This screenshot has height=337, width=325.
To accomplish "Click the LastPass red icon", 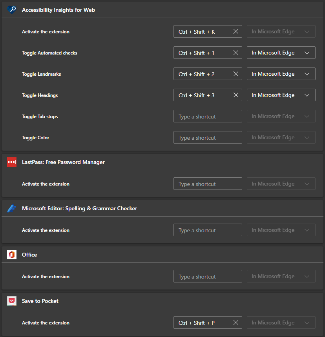I will 12,162.
